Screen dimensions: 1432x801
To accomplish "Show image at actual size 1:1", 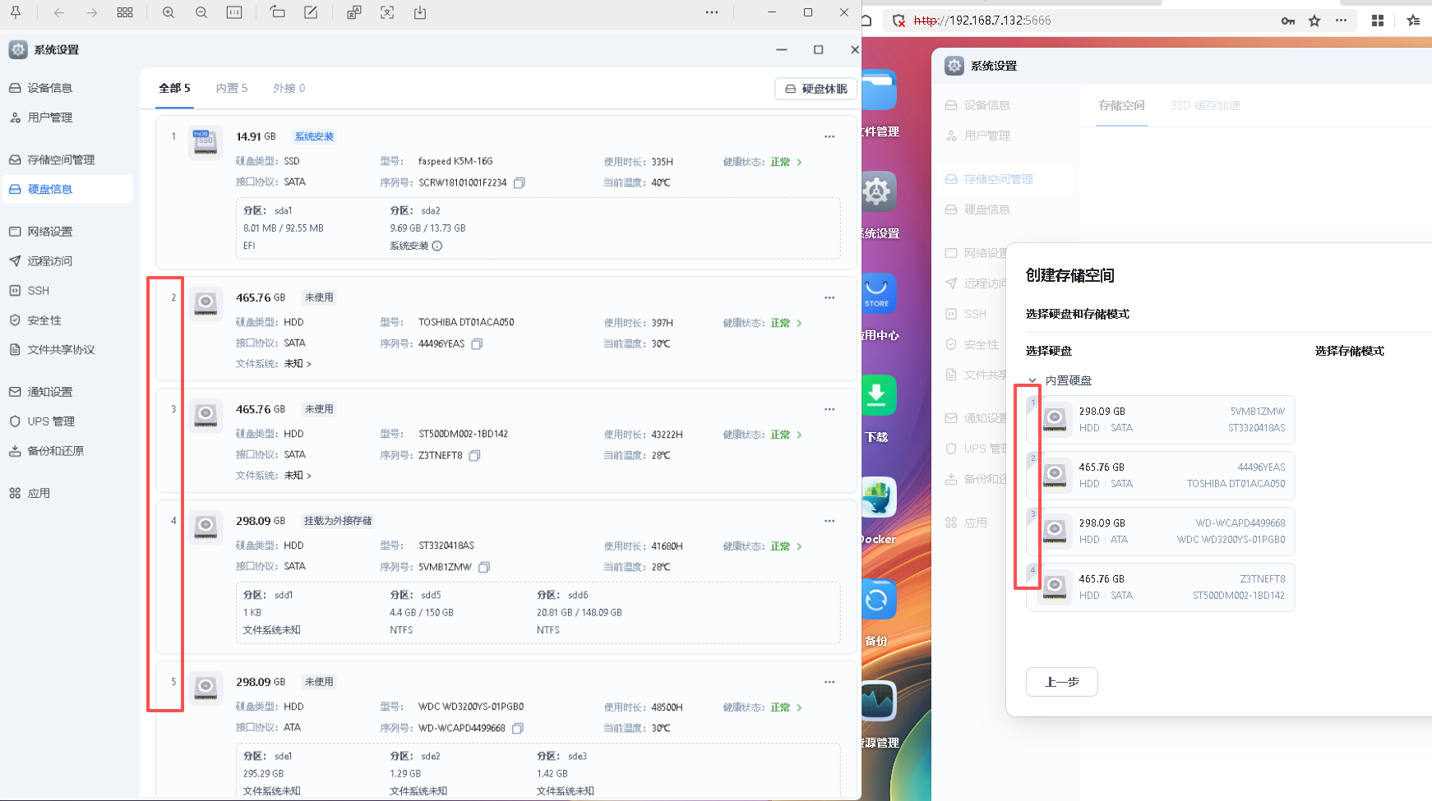I will (234, 12).
